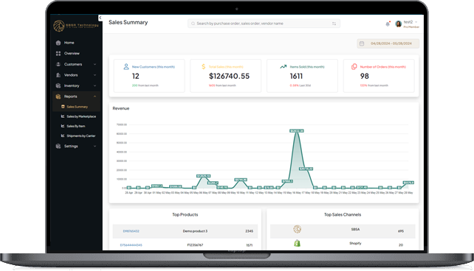Click the New Customers person icon
474x271 pixels.
pyautogui.click(x=126, y=66)
